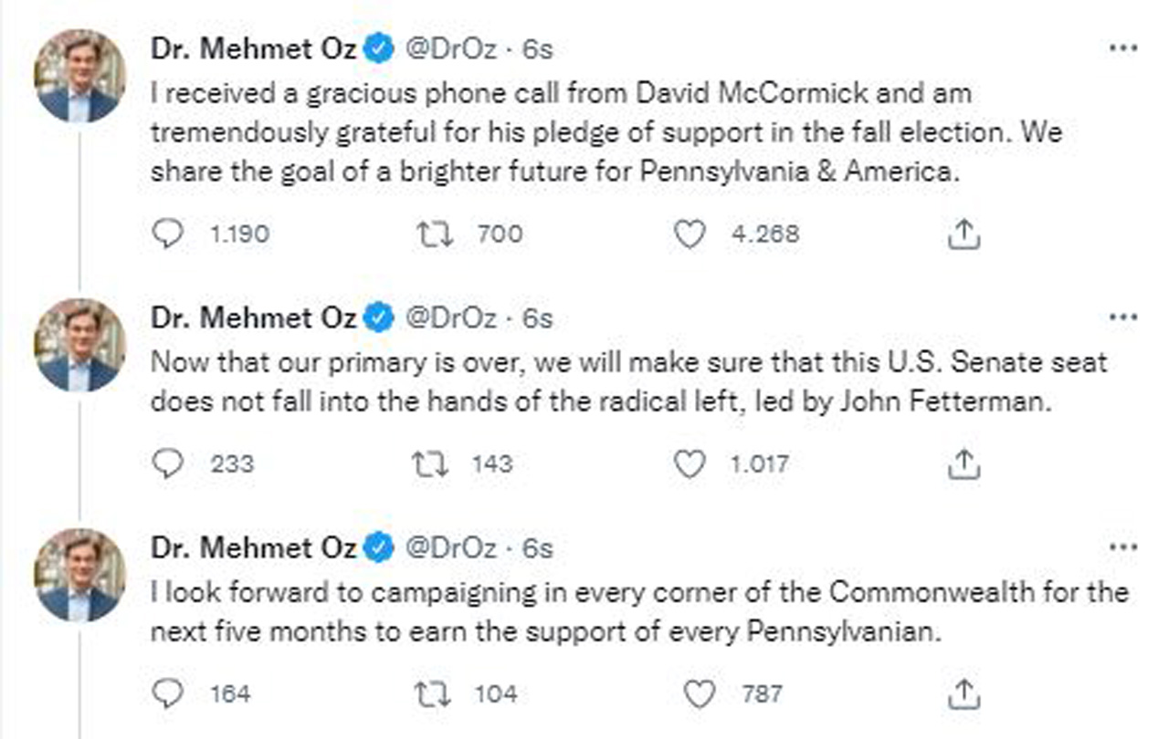Click the @DrOz handle on the second tweet
The image size is (1169, 739).
coord(450,318)
